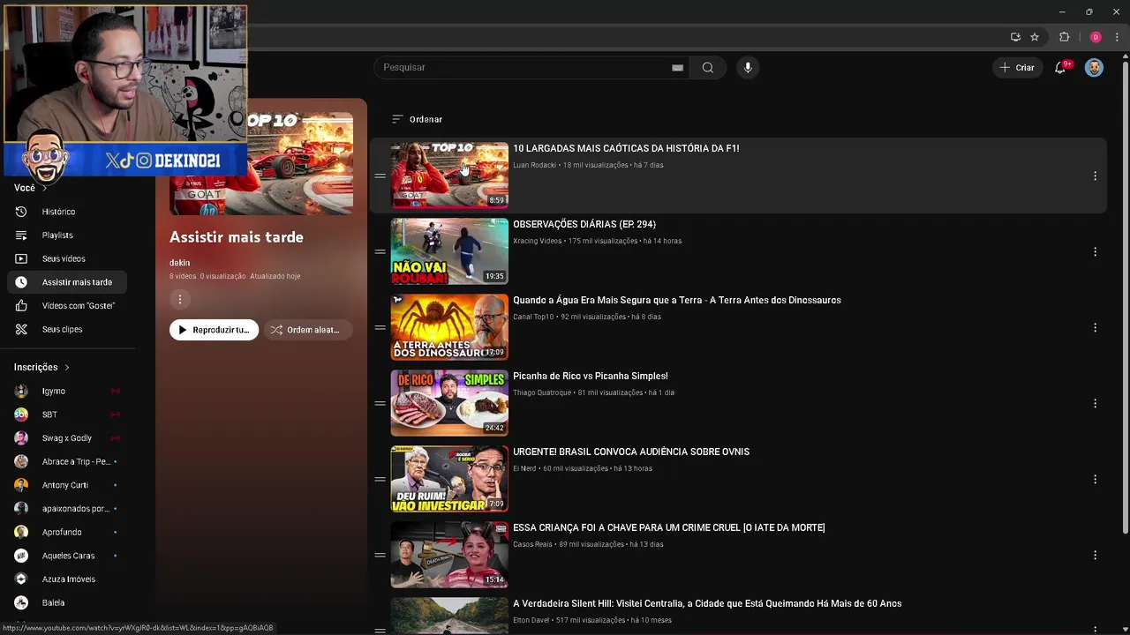The width and height of the screenshot is (1130, 635).
Task: Bookmark page with browser star icon
Action: (1035, 37)
